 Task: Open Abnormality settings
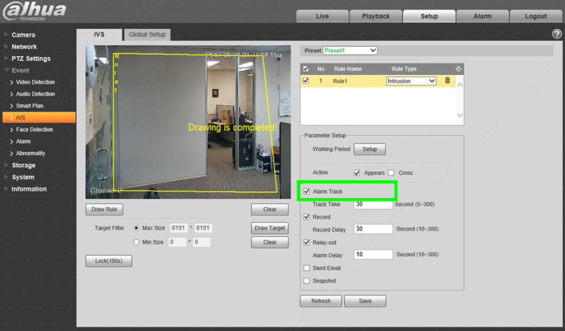30,153
